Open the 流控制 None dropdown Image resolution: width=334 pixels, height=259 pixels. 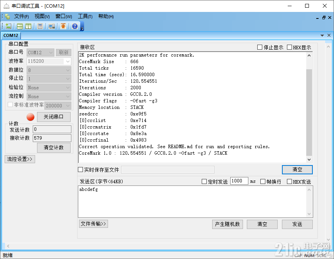pos(49,97)
